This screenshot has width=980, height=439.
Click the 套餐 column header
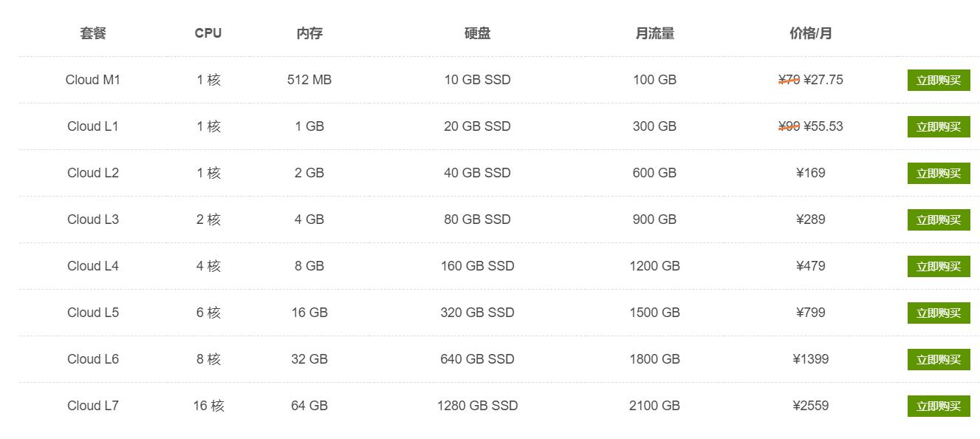click(91, 33)
